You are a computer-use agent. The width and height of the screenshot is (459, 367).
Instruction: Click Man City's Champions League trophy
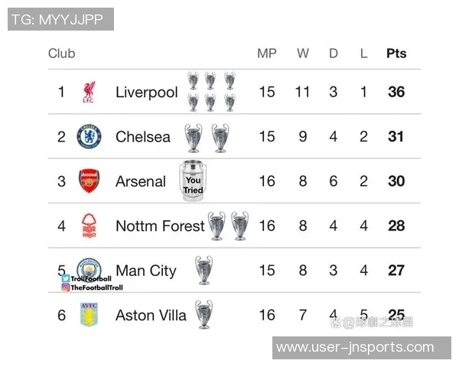coord(203,270)
